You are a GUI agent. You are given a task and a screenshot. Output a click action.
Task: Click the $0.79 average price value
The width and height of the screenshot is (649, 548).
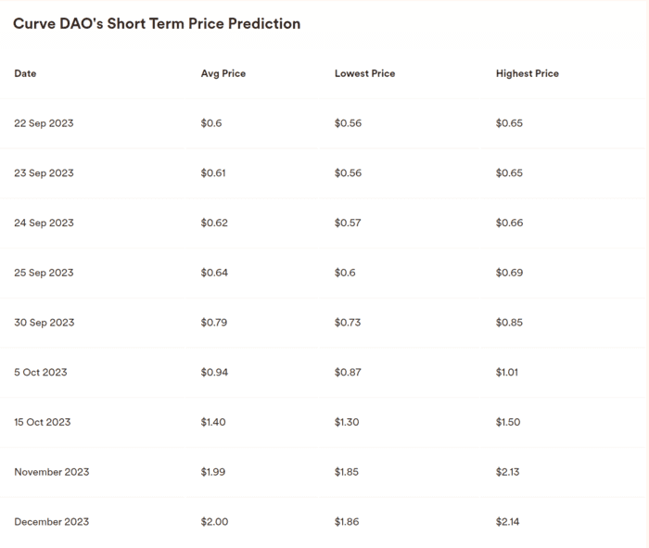(214, 323)
